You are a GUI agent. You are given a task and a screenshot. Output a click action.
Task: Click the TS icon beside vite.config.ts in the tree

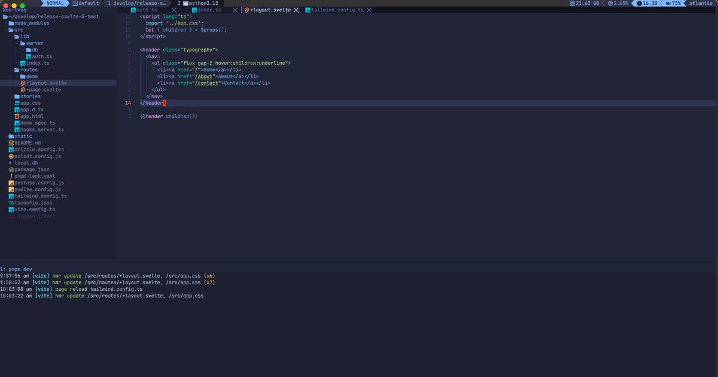tap(11, 209)
